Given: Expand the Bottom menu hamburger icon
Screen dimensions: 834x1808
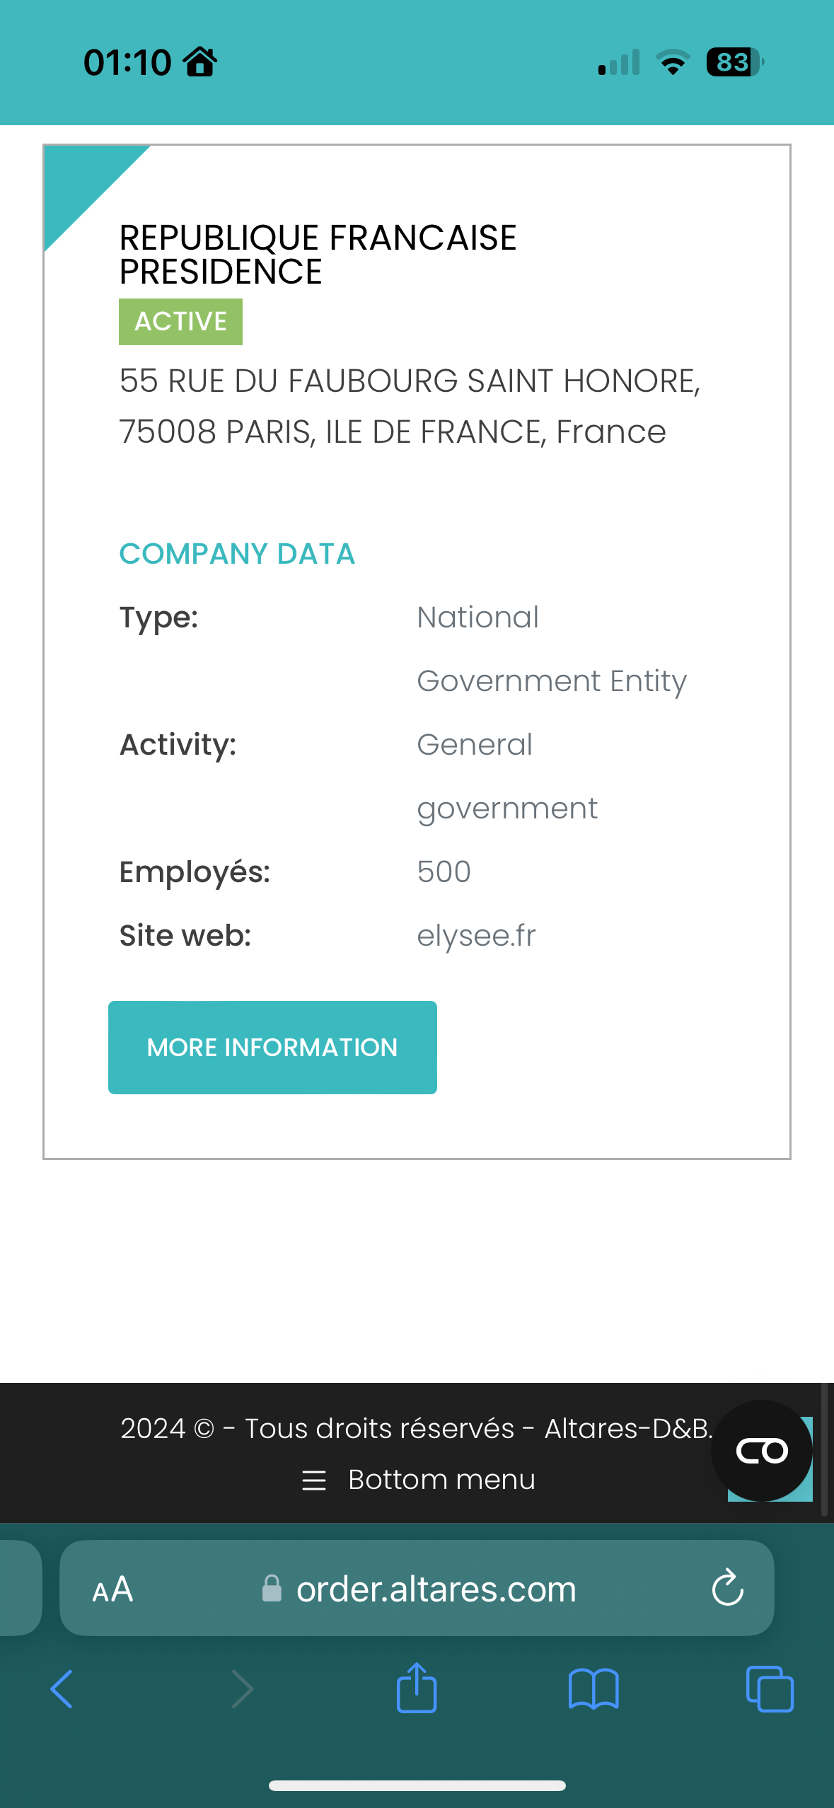Looking at the screenshot, I should [x=314, y=1480].
